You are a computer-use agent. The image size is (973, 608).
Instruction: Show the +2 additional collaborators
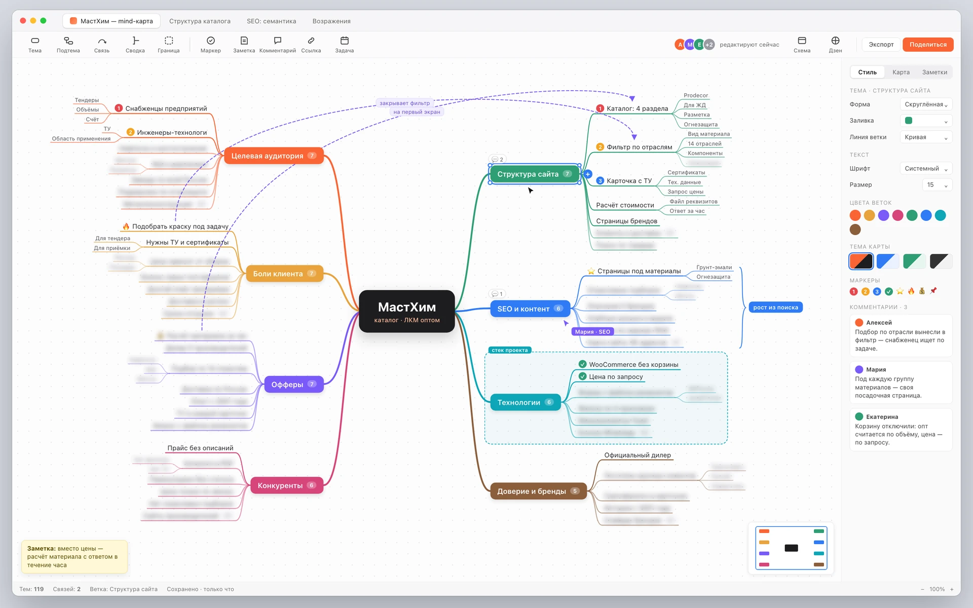point(709,45)
